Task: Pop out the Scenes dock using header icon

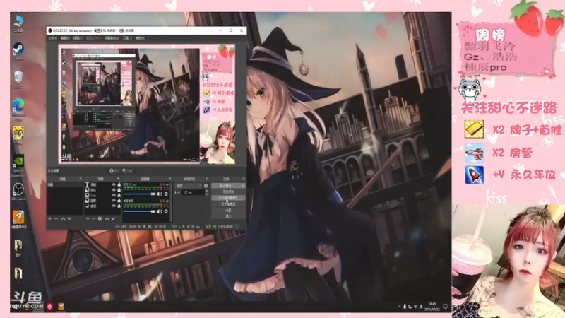Action: point(81,179)
